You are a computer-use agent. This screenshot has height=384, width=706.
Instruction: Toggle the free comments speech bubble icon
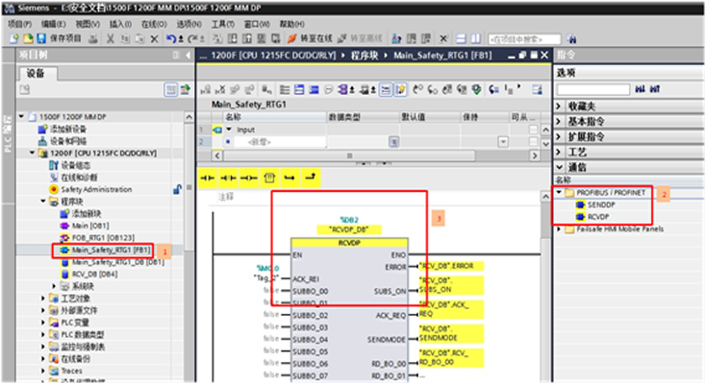pos(329,90)
